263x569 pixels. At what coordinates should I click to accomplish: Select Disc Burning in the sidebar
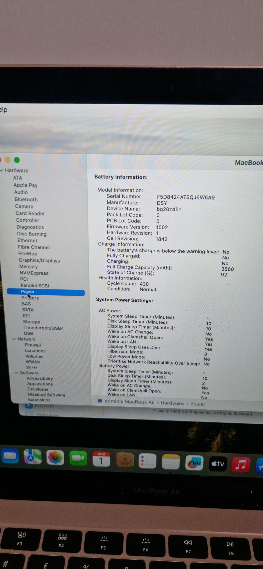(32, 234)
